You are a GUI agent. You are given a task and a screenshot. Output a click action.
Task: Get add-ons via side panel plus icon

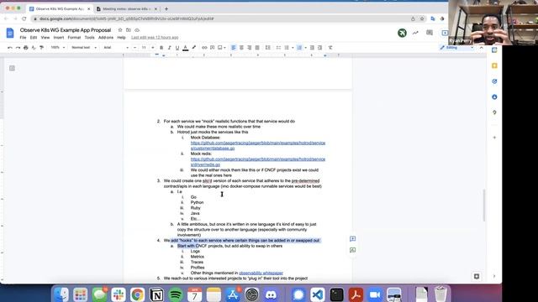pos(494,138)
